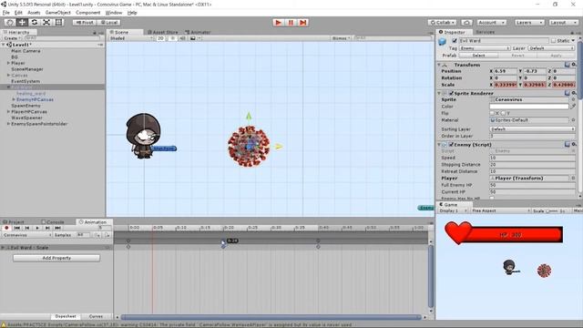Toggle the 2D scene view mode
Image resolution: width=583 pixels, height=328 pixels.
click(160, 38)
